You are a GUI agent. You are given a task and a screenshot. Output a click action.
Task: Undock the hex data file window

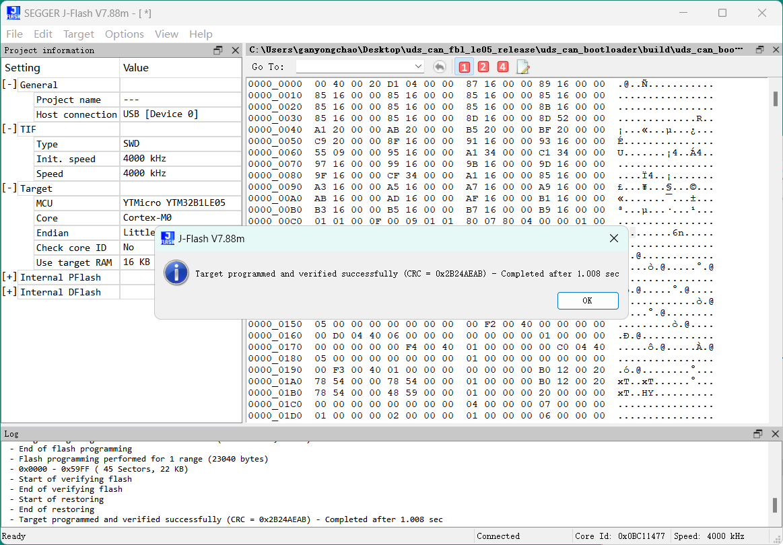[x=760, y=50]
